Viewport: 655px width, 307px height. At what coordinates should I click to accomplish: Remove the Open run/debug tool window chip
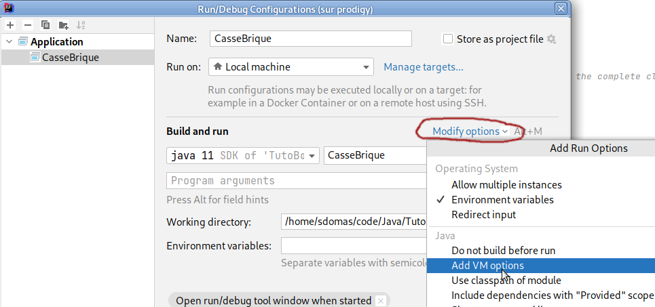click(381, 300)
